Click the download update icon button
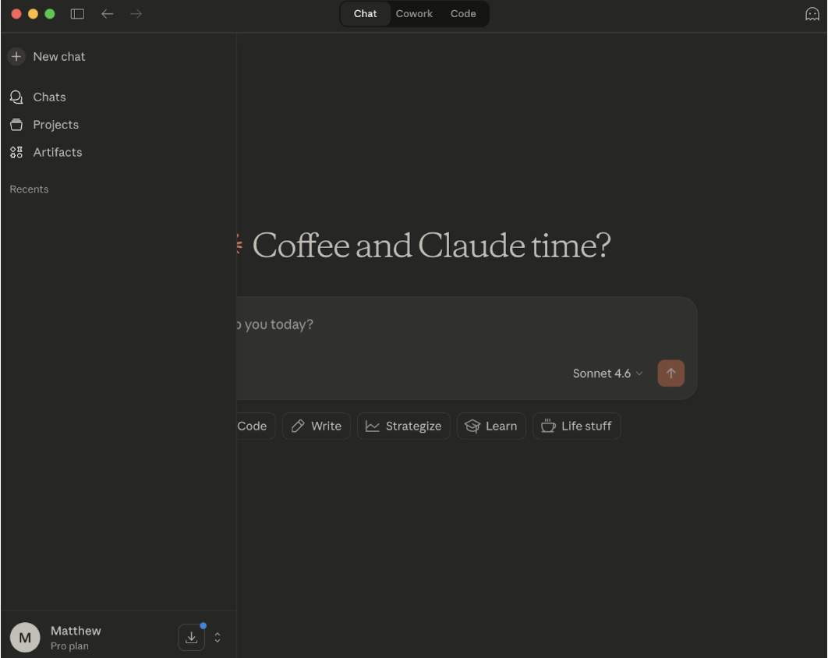 click(191, 638)
